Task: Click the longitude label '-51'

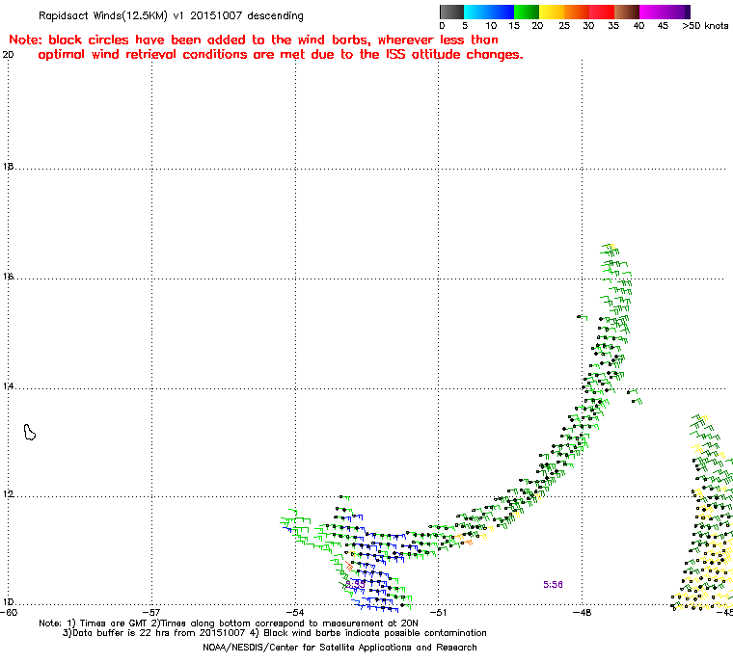Action: coord(438,612)
